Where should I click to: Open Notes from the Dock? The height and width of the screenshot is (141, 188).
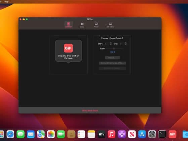(91, 134)
